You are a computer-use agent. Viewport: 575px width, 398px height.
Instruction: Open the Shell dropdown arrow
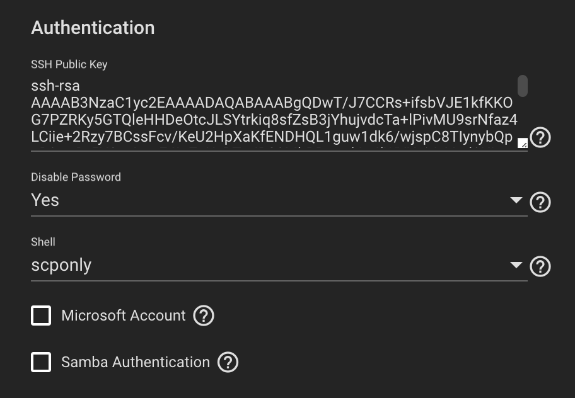(x=516, y=265)
